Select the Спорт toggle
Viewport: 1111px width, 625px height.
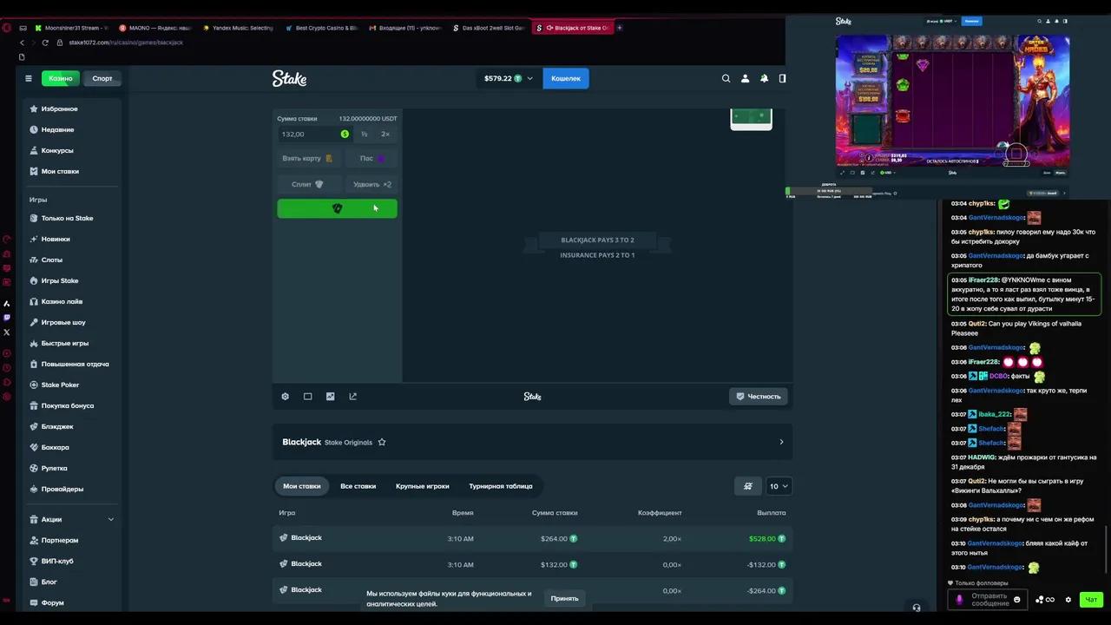pyautogui.click(x=102, y=78)
